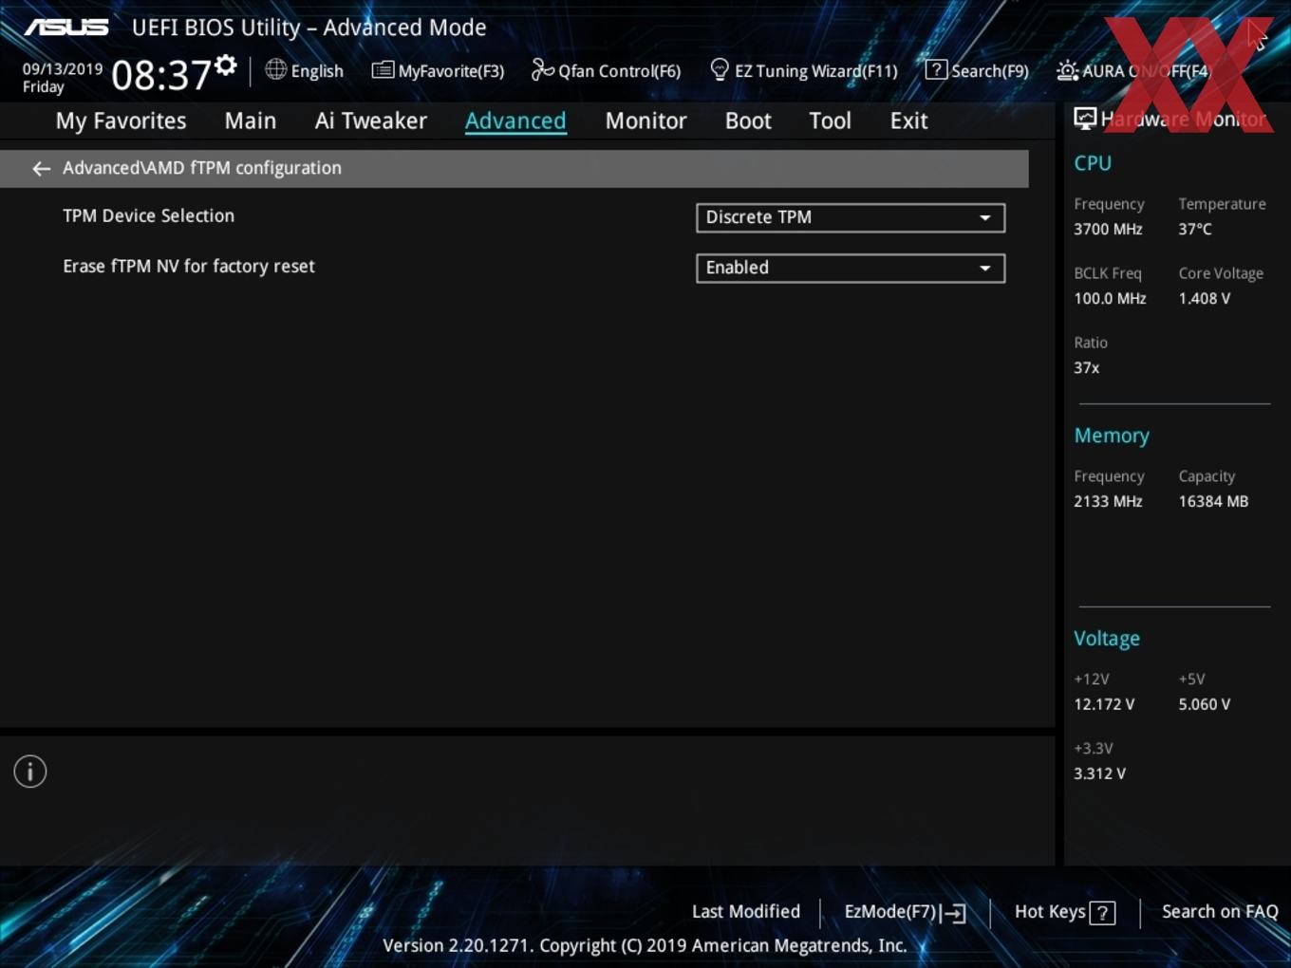Click Erase fTPM NV for factory reset label
This screenshot has width=1291, height=968.
tap(189, 266)
